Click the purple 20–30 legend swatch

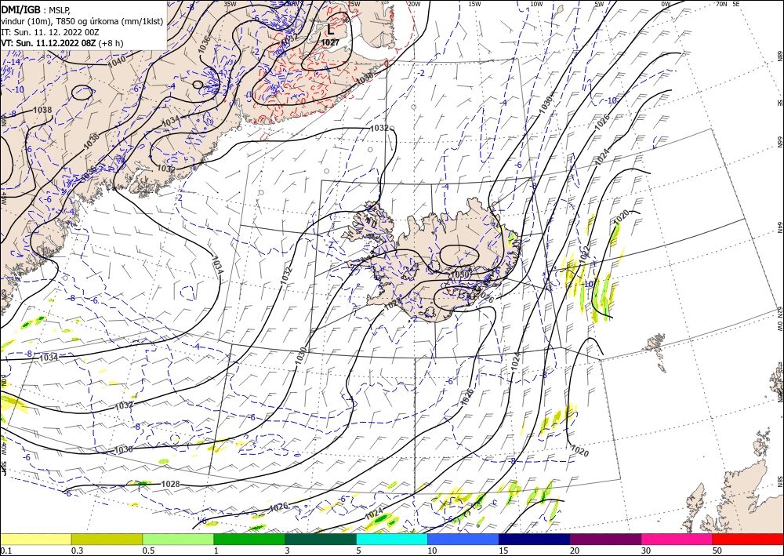(605, 539)
